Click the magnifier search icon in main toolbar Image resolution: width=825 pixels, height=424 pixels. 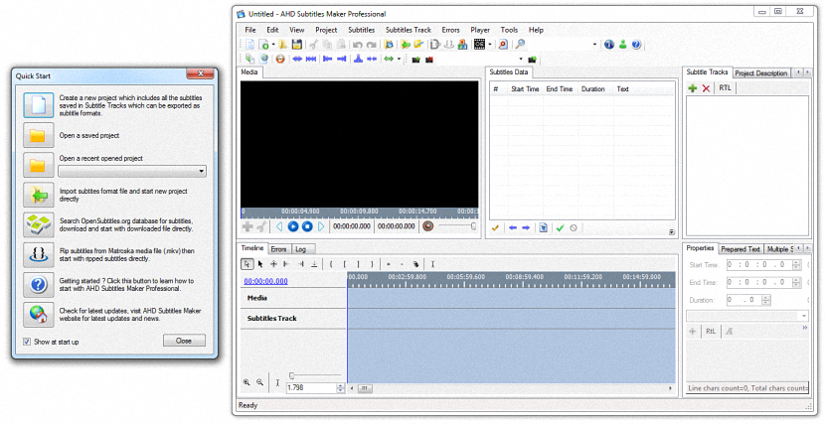pos(520,45)
